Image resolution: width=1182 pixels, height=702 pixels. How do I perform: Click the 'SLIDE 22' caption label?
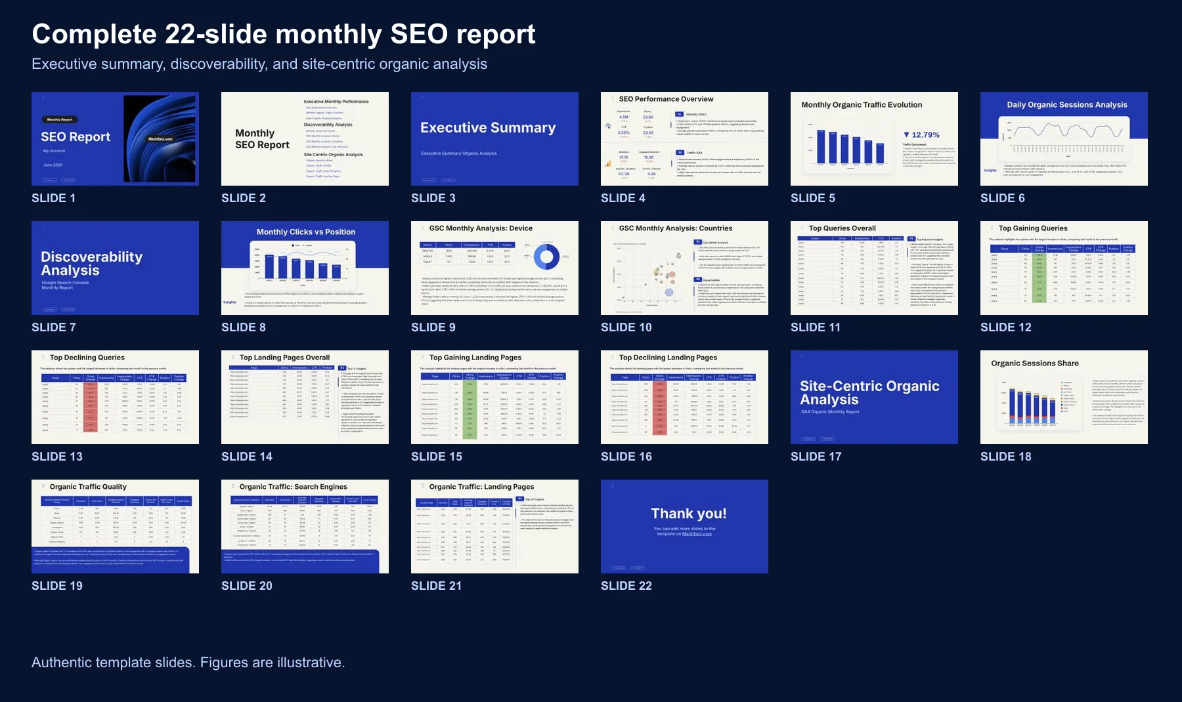[x=626, y=586]
